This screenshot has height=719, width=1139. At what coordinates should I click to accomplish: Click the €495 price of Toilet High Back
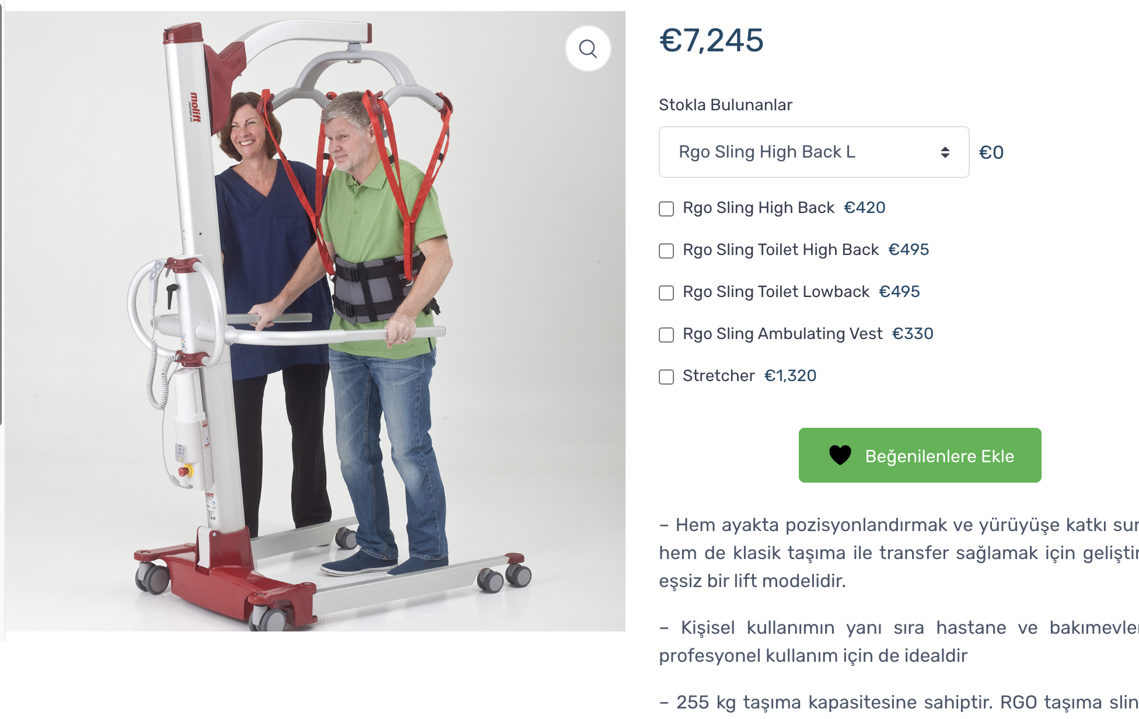pyautogui.click(x=909, y=250)
